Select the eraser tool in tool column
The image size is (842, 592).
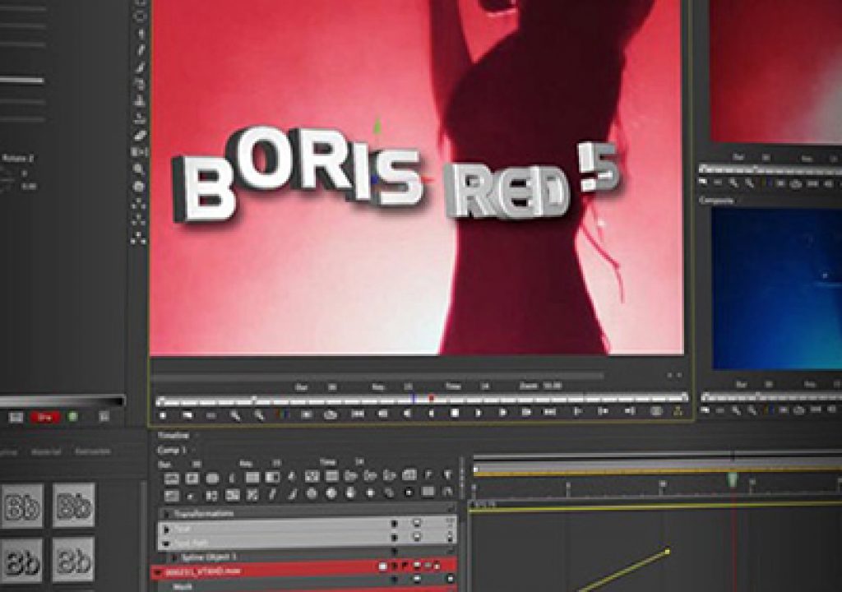(x=140, y=136)
